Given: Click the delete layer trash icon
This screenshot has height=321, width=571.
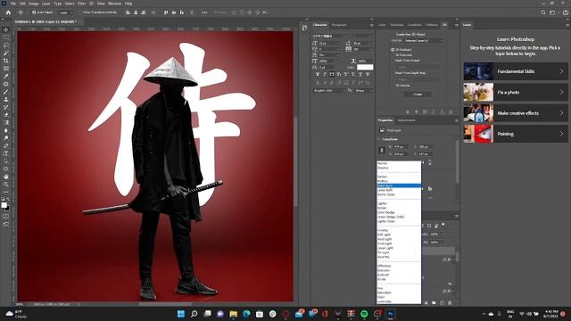Looking at the screenshot, I should coord(450,303).
